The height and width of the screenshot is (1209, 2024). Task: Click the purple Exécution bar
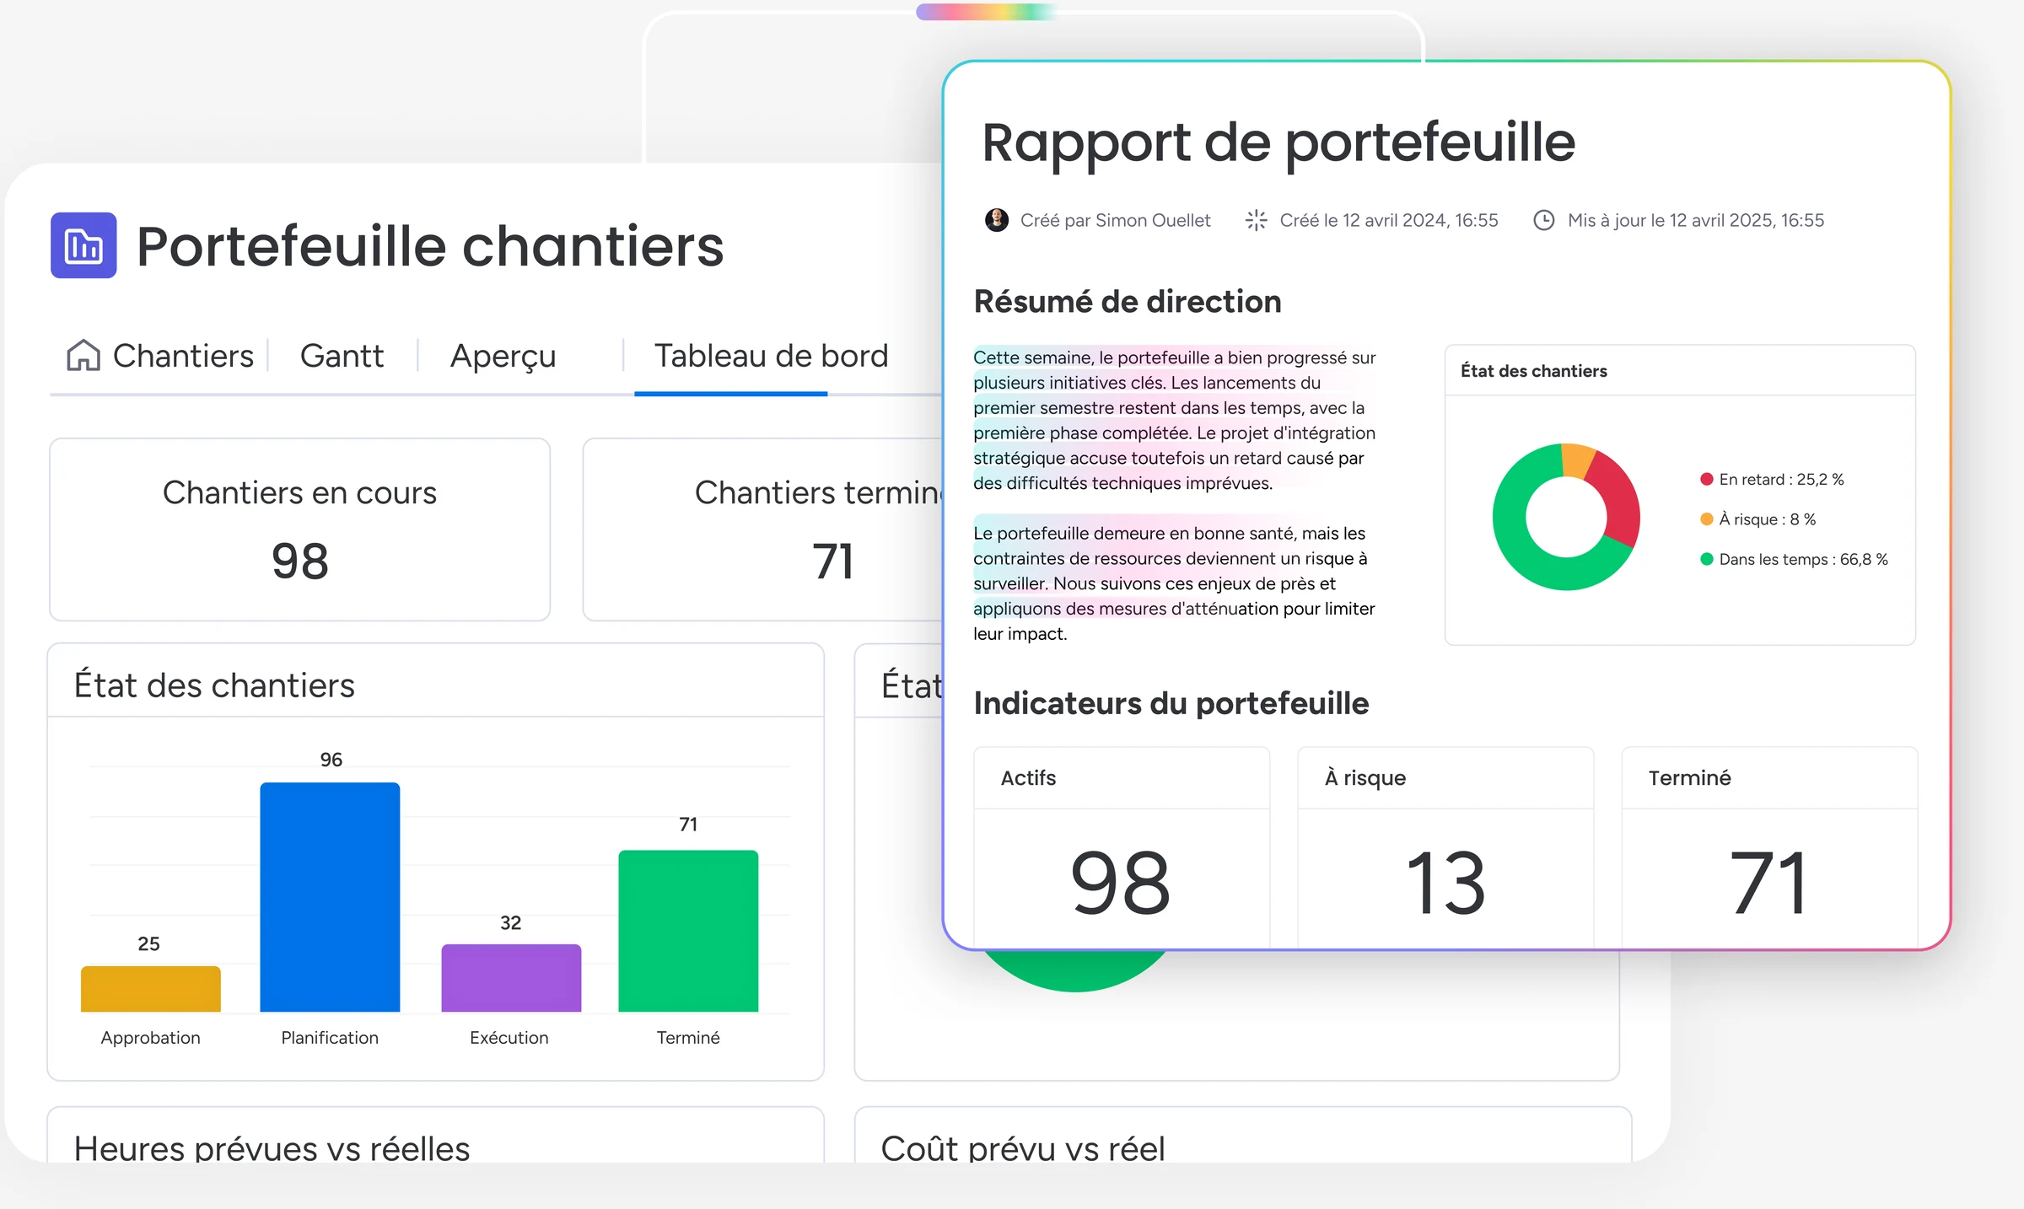coord(511,978)
